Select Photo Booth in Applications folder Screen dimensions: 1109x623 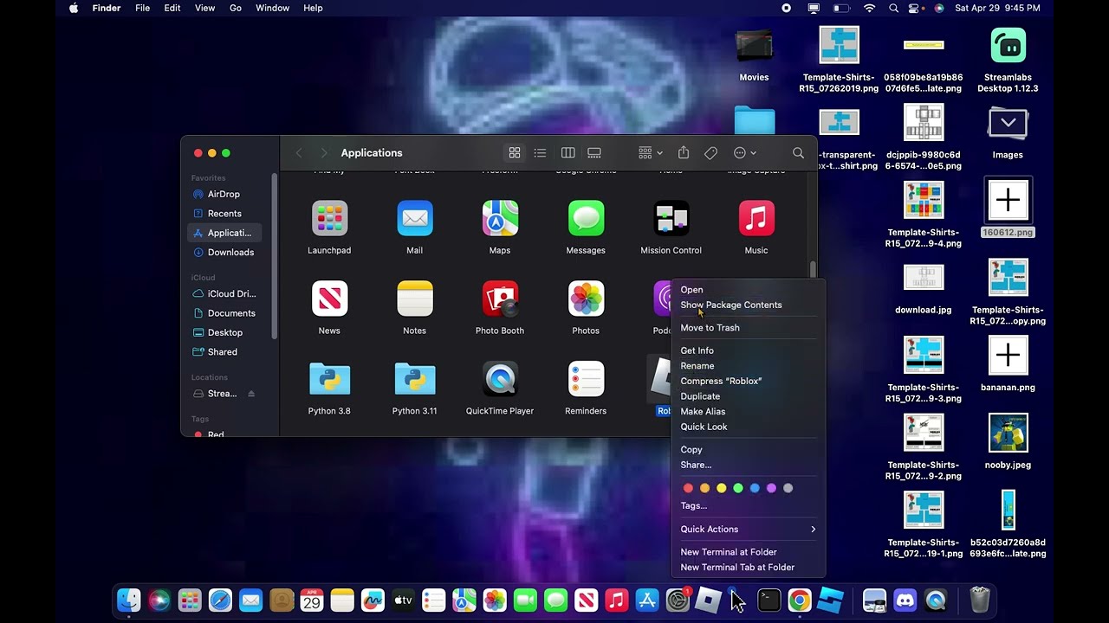point(500,299)
